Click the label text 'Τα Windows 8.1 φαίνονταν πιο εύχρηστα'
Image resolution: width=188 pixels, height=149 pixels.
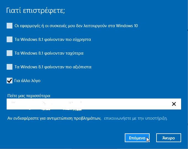53,40
